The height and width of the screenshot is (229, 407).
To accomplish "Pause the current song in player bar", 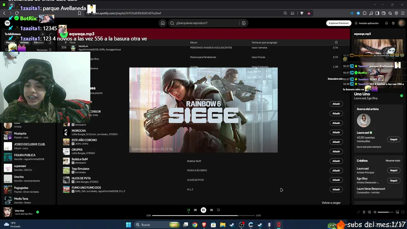I will click(x=203, y=210).
